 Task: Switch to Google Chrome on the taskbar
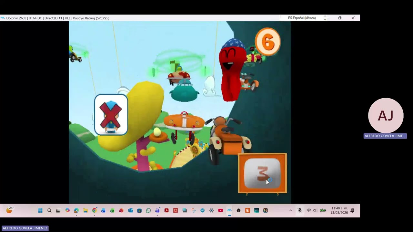[x=94, y=210]
